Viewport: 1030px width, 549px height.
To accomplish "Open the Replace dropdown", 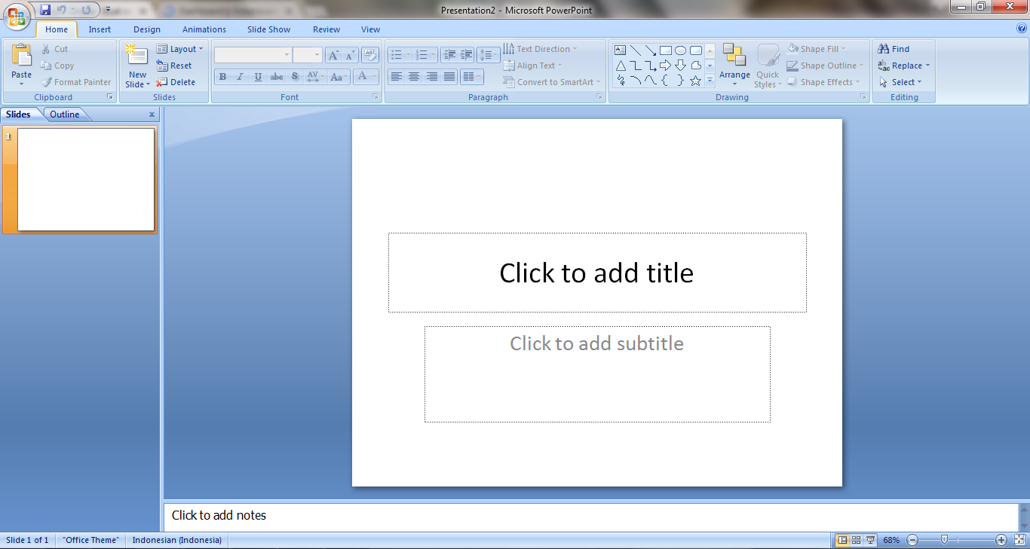I will 905,66.
